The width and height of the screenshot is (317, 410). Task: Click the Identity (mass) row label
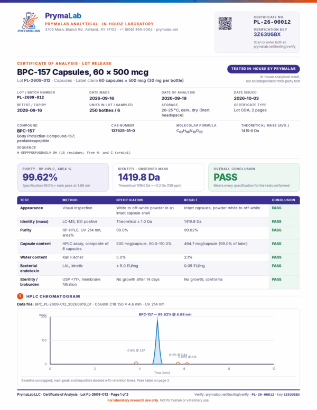point(34,222)
